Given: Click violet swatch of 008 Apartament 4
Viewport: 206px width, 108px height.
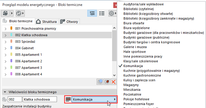Looking at the screenshot, I should click(11, 74).
